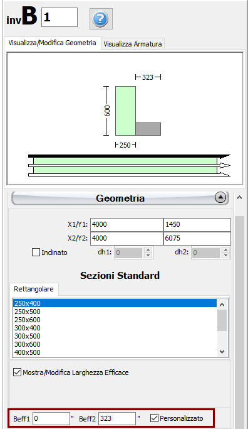Click the Beff2 input field

(x=117, y=418)
